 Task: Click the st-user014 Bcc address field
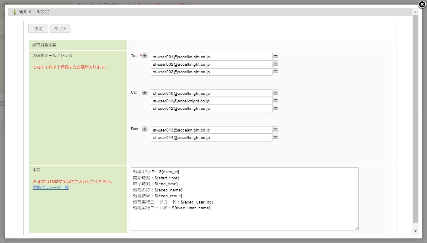(211, 138)
